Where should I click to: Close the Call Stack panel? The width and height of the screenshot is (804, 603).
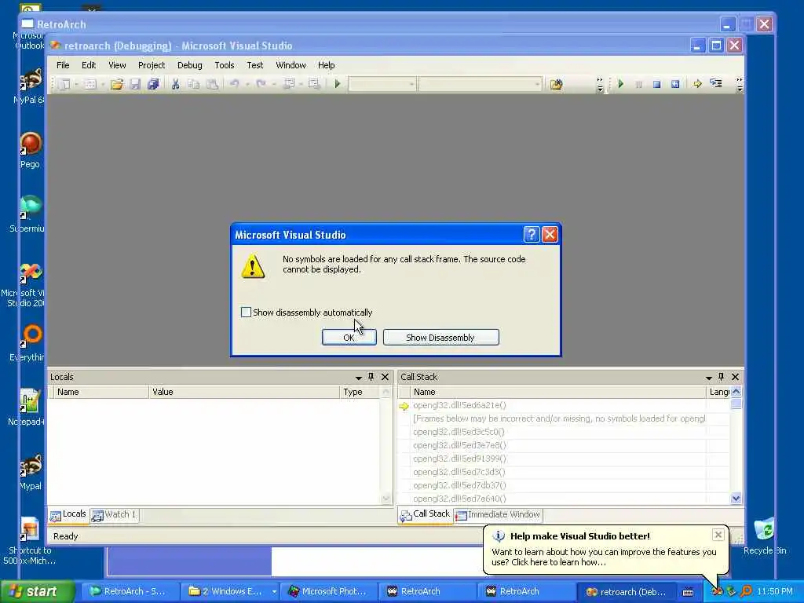(x=735, y=377)
